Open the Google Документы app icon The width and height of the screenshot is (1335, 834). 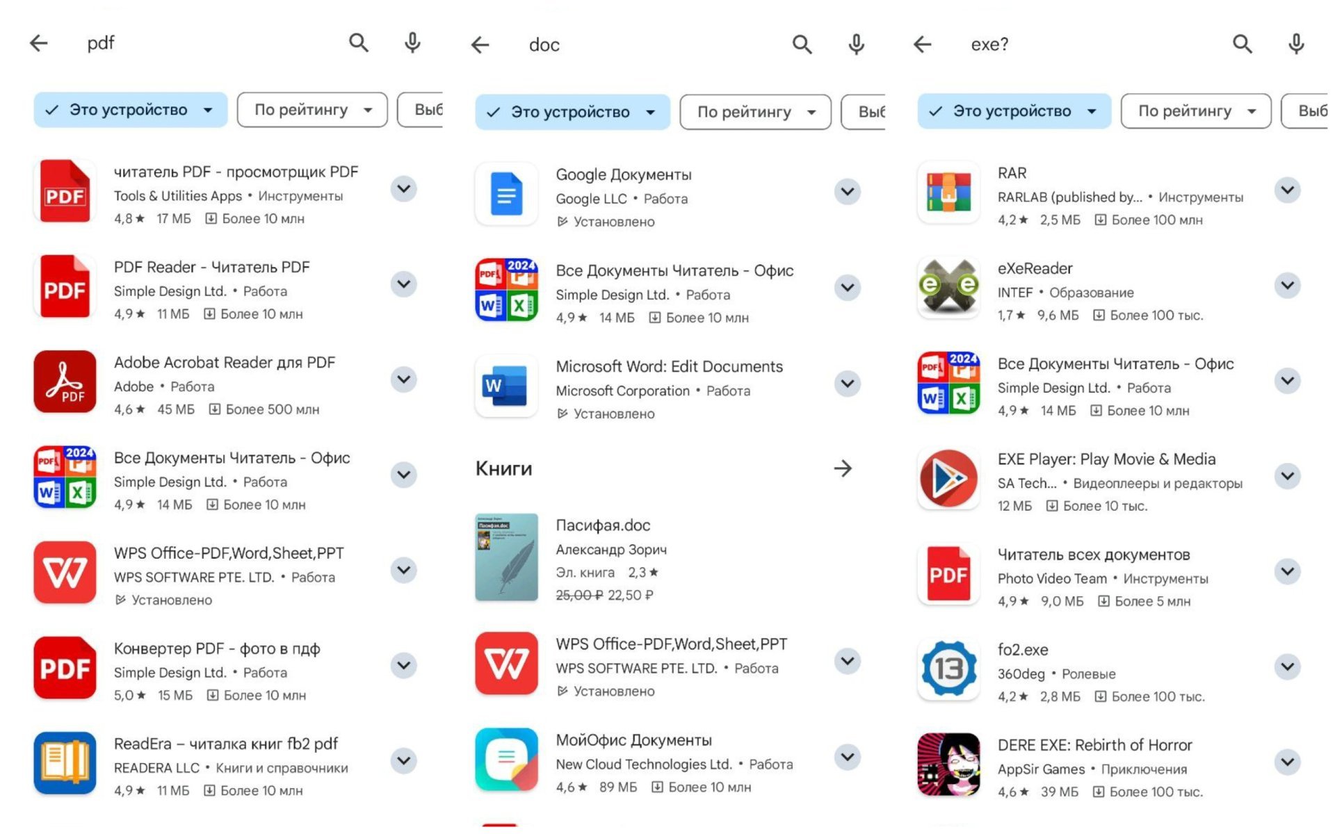pos(507,193)
